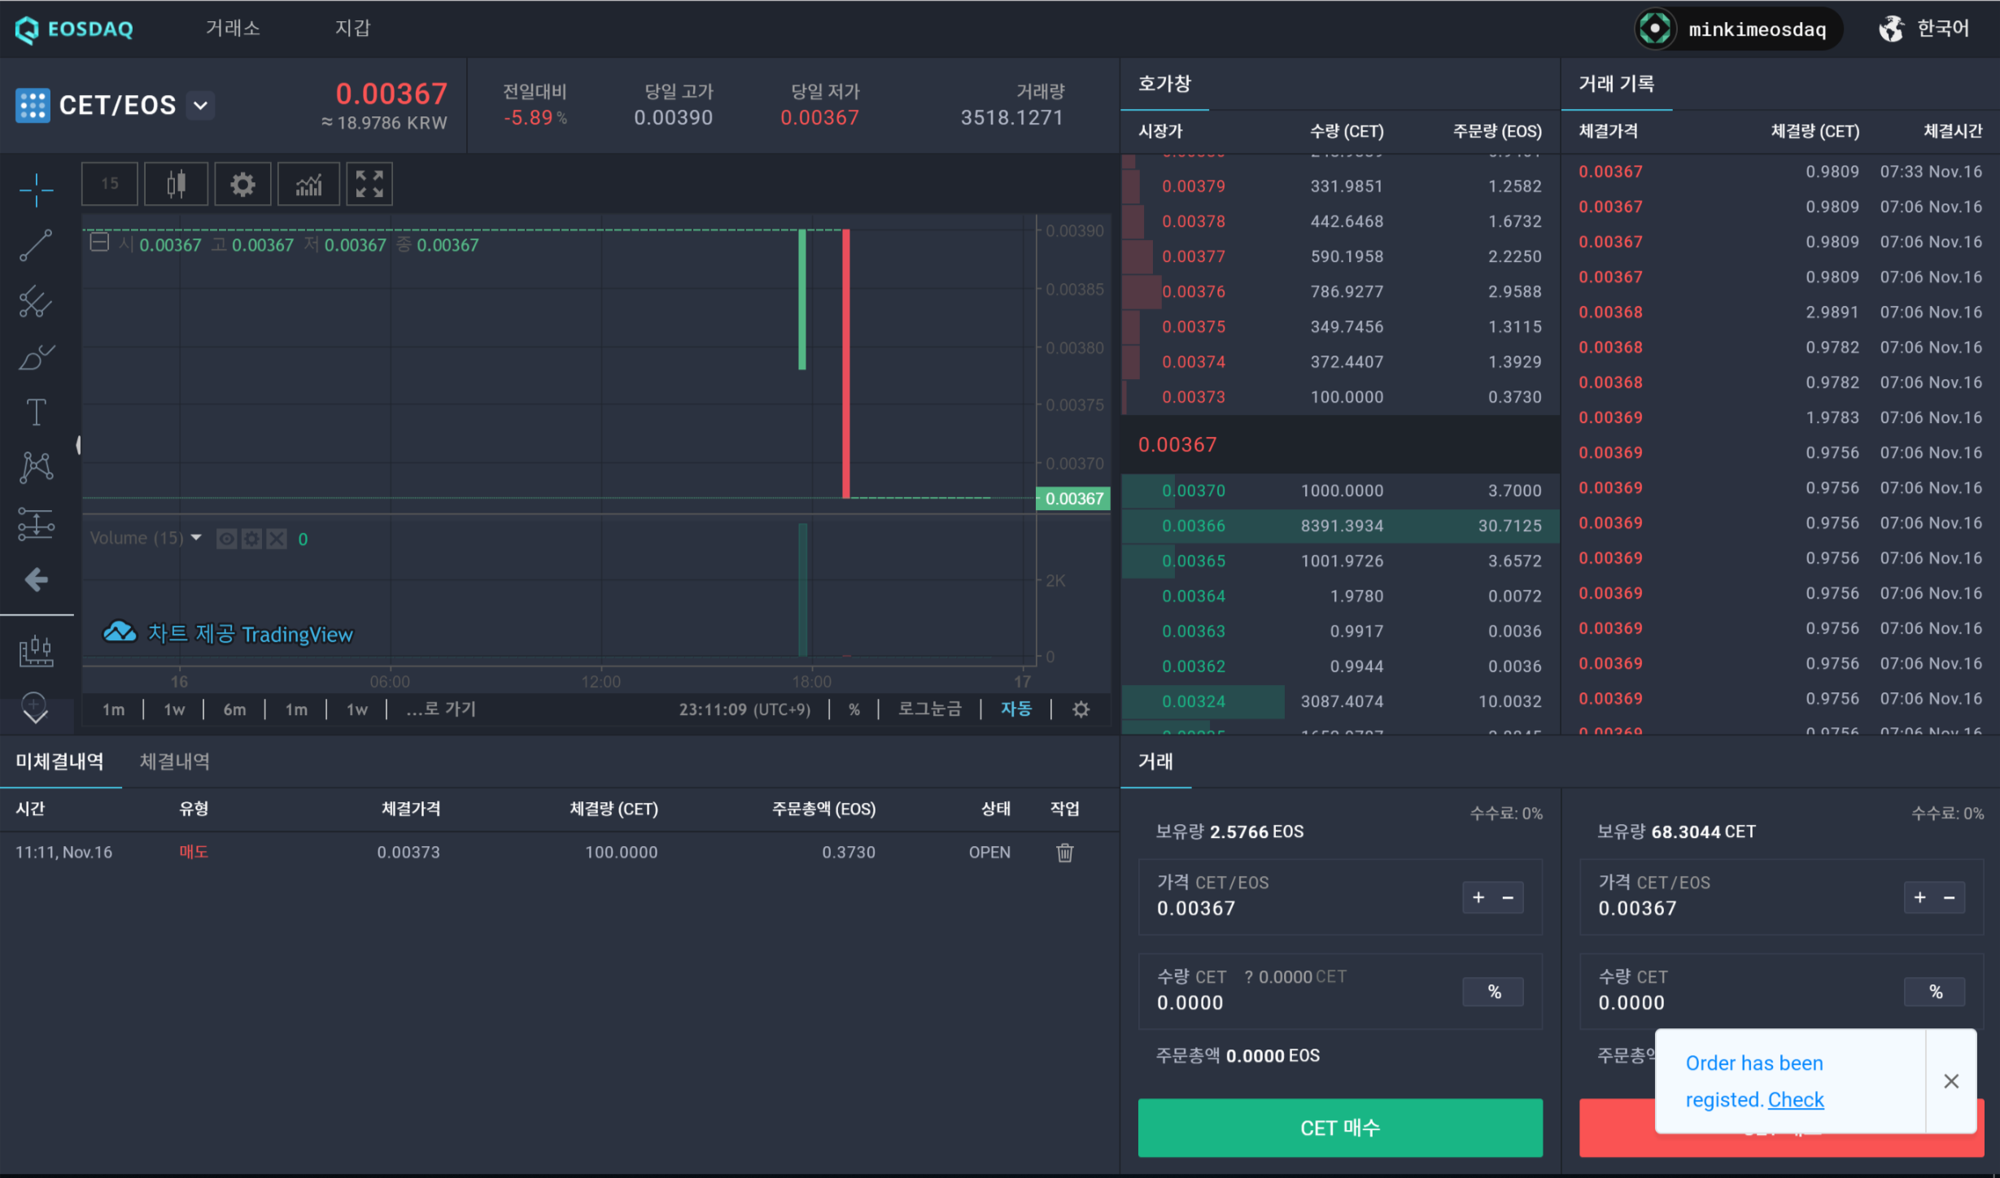Click the globe language icon

(1892, 29)
